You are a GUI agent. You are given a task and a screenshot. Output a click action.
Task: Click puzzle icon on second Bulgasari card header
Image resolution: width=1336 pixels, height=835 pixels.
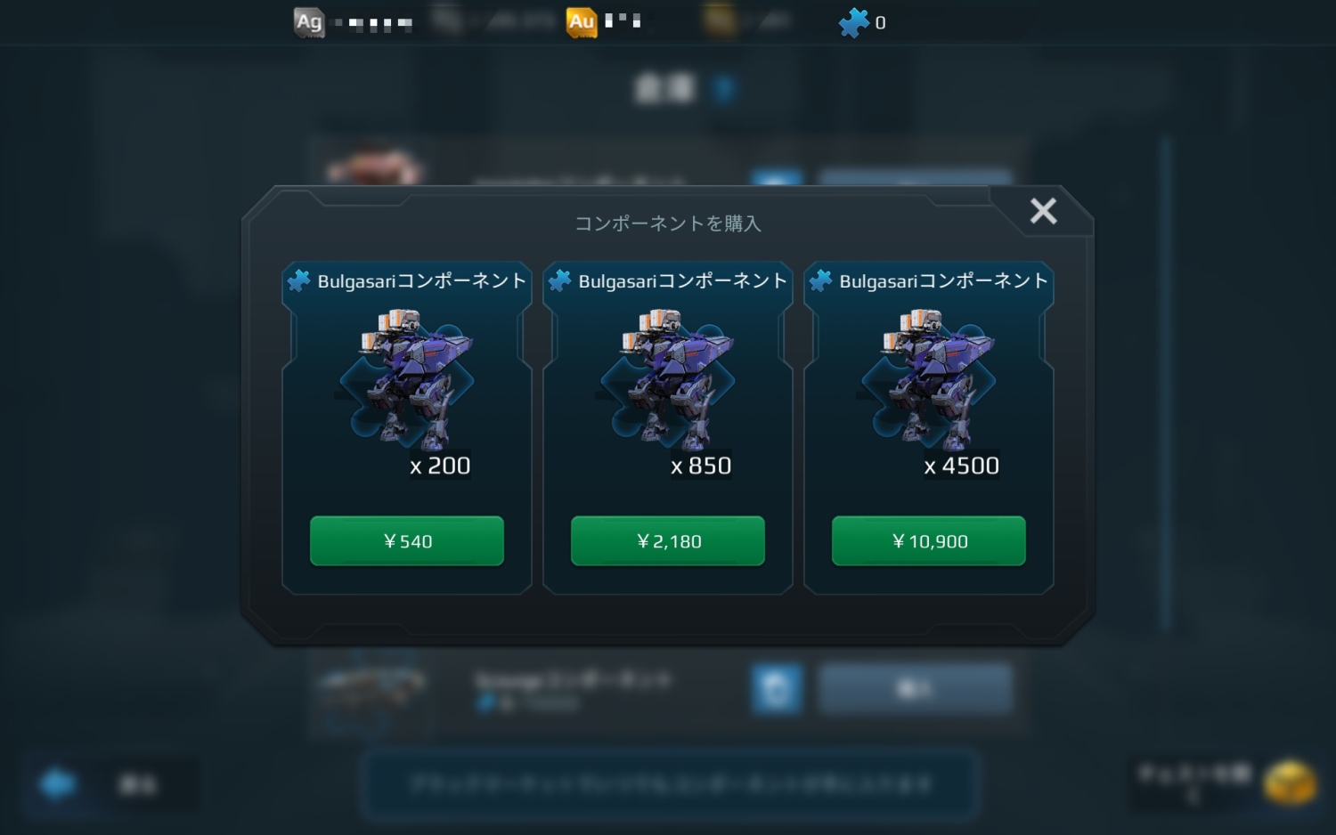[x=559, y=281]
